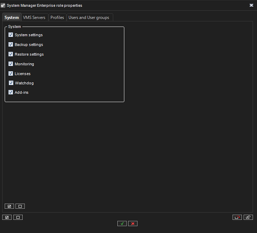Screen dimensions: 257x233
Task: Click the rightmost icon in the bottom-right corner
Action: 248,217
